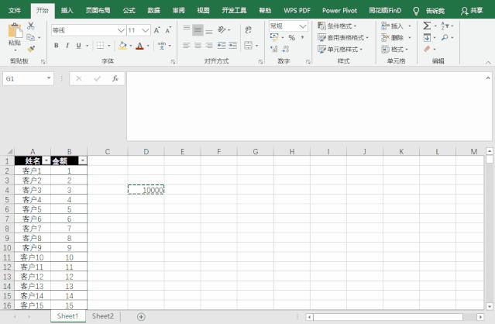Toggle top vertical alignment
The image size is (495, 324).
point(187,29)
